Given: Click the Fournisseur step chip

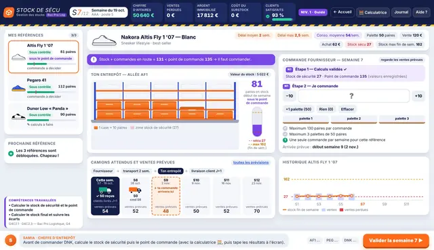Looking at the screenshot, I should pos(103,171).
